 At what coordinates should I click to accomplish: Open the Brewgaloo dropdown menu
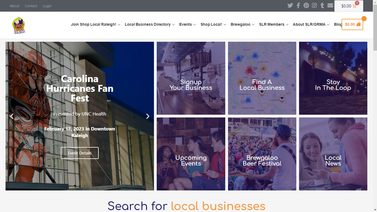[242, 24]
